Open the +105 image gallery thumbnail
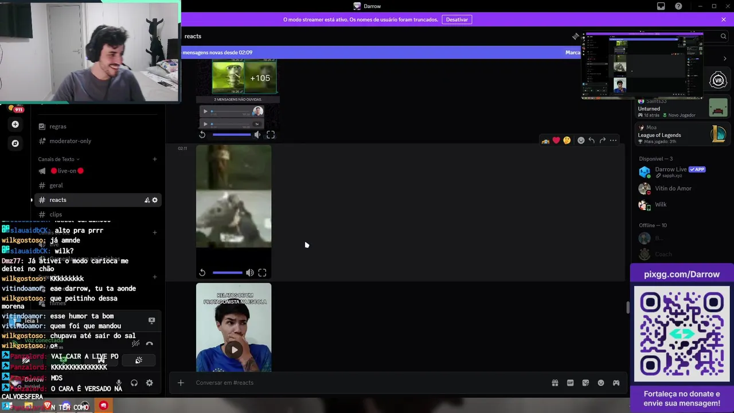Viewport: 734px width, 413px height. (x=260, y=78)
